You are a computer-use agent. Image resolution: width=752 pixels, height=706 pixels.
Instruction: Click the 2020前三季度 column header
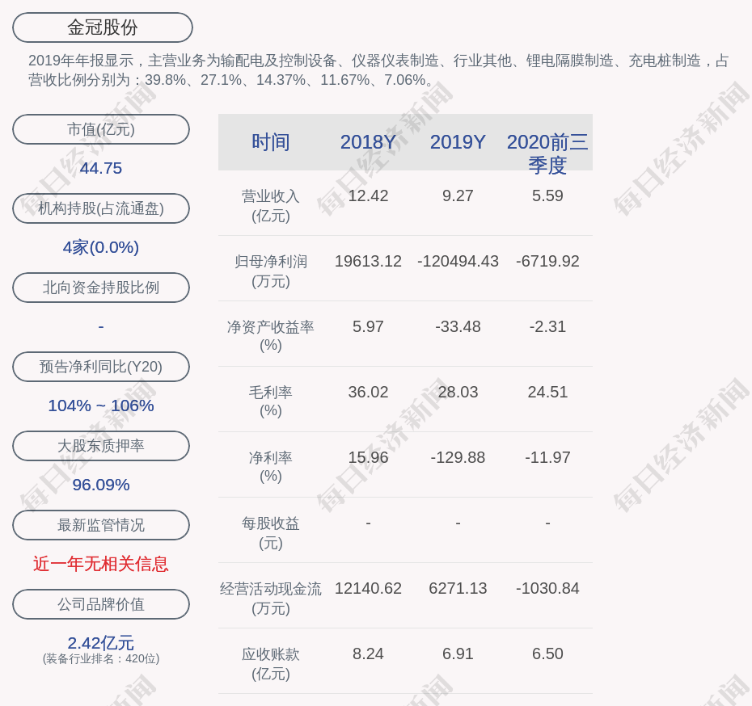pos(547,153)
